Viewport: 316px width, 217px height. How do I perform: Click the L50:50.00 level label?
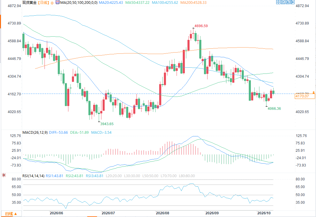150,176
